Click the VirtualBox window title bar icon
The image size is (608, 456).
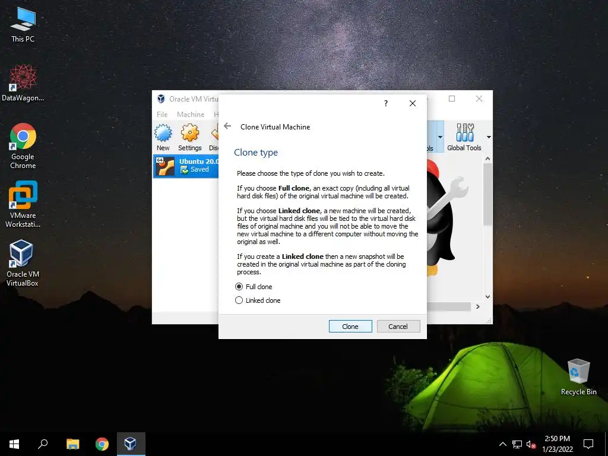click(x=161, y=99)
